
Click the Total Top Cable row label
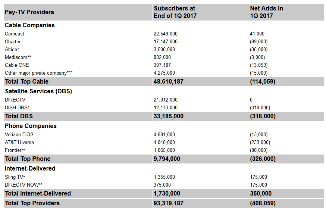coord(26,81)
